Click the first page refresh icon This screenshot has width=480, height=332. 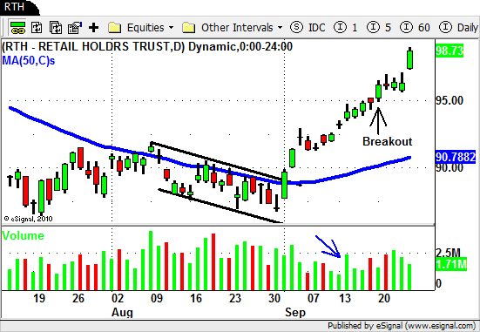(37, 28)
